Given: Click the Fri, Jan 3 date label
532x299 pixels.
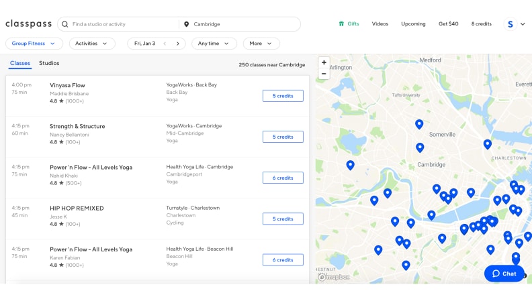Looking at the screenshot, I should click(144, 44).
